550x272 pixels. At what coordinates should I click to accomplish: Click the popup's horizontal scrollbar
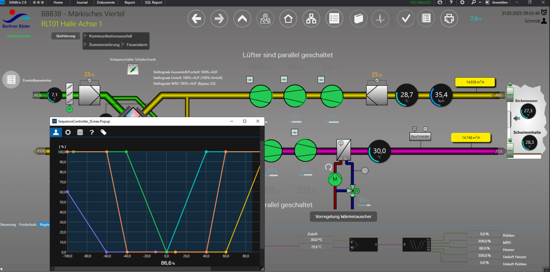132,268
